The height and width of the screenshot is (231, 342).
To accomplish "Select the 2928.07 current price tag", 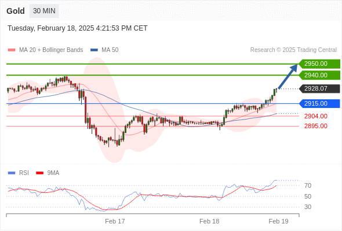I will tap(319, 89).
